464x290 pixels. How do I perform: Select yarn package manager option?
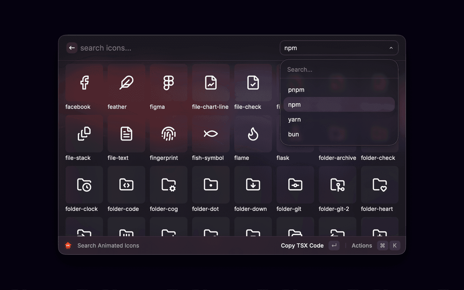(x=339, y=119)
